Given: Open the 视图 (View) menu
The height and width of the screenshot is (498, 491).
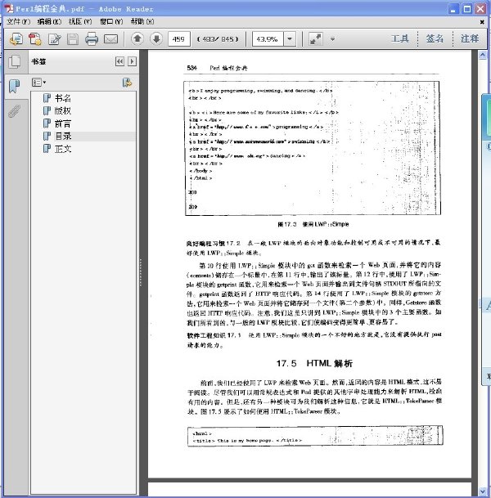Looking at the screenshot, I should click(80, 21).
